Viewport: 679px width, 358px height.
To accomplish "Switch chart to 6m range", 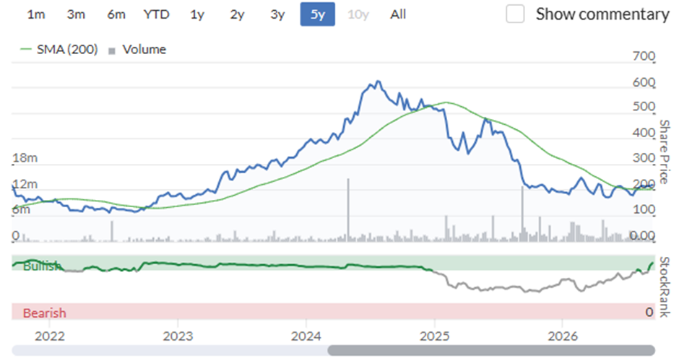I will coord(116,14).
